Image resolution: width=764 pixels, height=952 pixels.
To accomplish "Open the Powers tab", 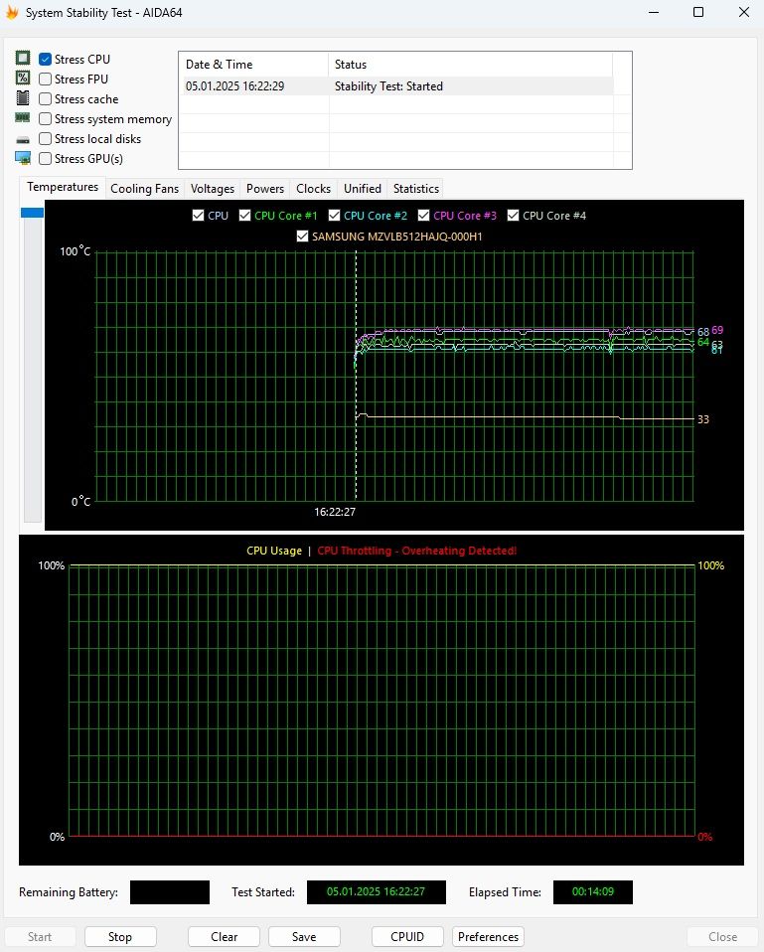I will point(265,189).
